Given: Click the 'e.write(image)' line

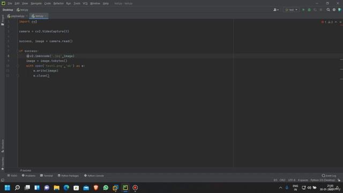Looking at the screenshot, I should (x=46, y=71).
